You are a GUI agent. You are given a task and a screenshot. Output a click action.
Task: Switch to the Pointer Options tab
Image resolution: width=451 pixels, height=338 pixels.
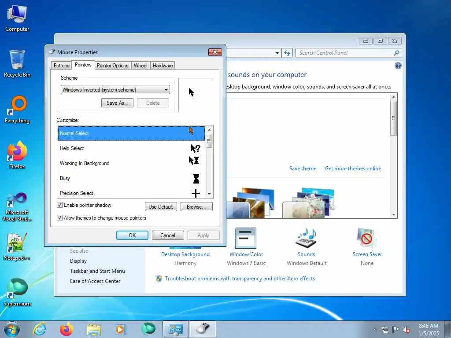[112, 66]
